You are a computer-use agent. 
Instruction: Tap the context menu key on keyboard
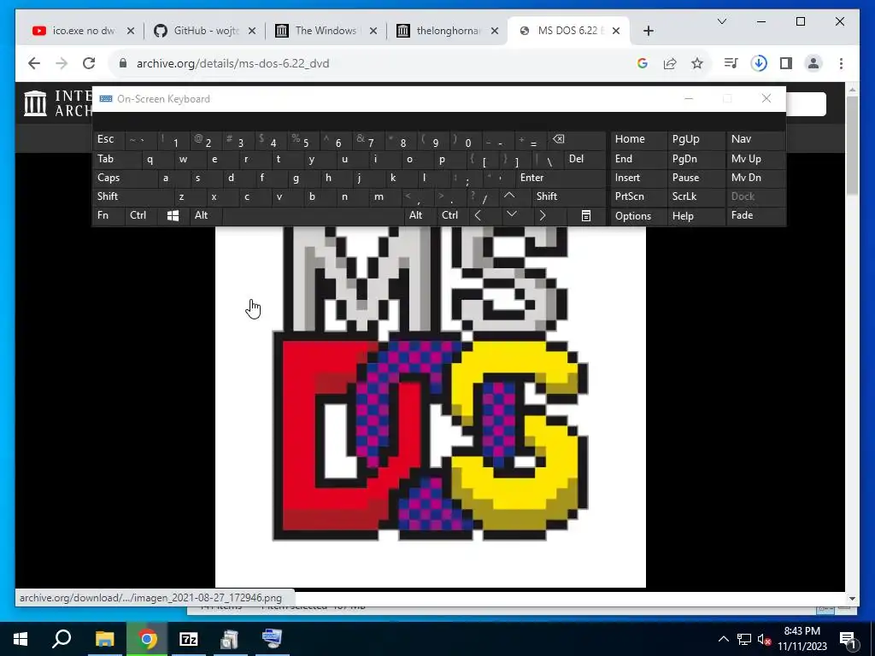tap(586, 215)
